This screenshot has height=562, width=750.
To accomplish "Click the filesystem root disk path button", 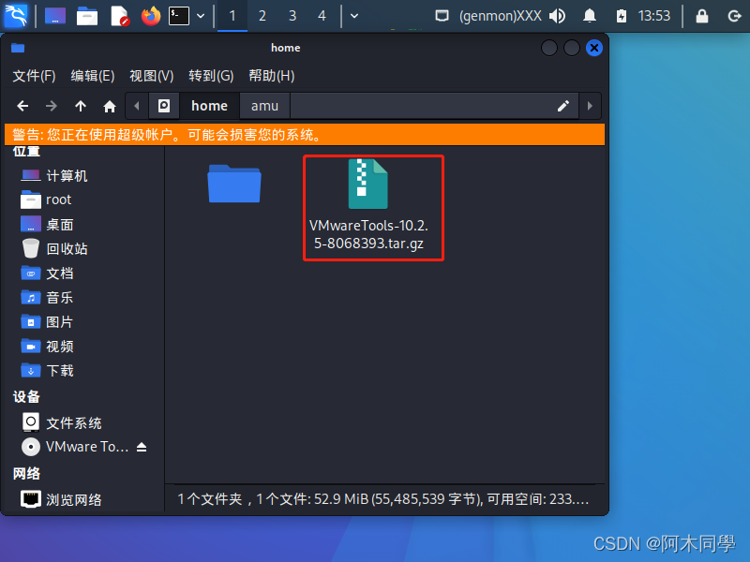I will click(x=164, y=106).
